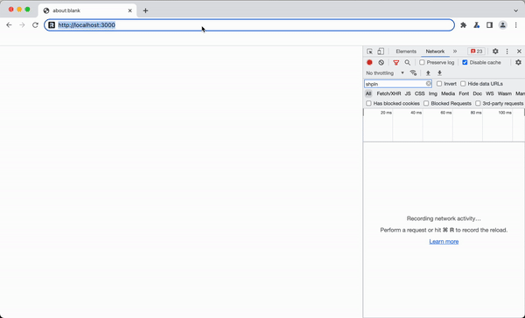Image resolution: width=525 pixels, height=318 pixels.
Task: Filter by Doc requests
Action: [478, 93]
